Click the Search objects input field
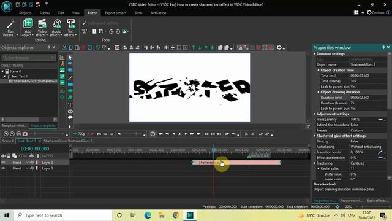 [28, 58]
